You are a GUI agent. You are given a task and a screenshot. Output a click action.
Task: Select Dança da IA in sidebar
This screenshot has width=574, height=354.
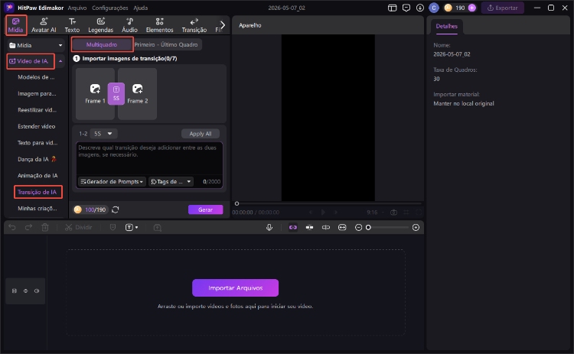tap(37, 159)
